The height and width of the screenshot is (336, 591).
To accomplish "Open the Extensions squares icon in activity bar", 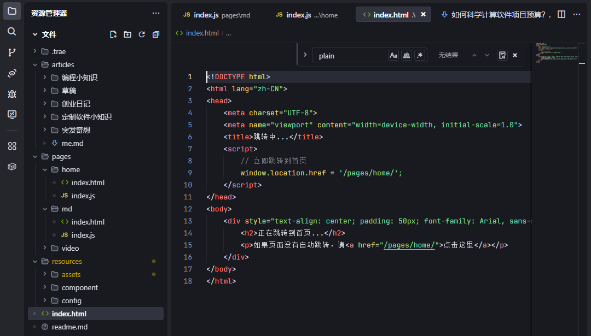I will pos(12,146).
